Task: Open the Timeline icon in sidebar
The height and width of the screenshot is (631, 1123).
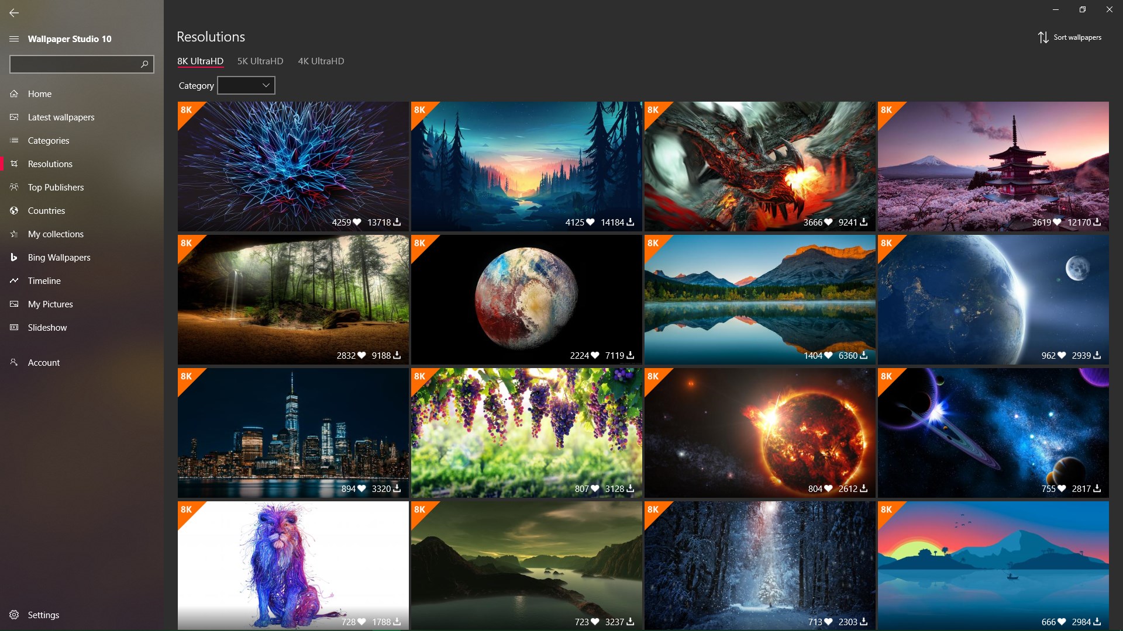Action: (14, 280)
